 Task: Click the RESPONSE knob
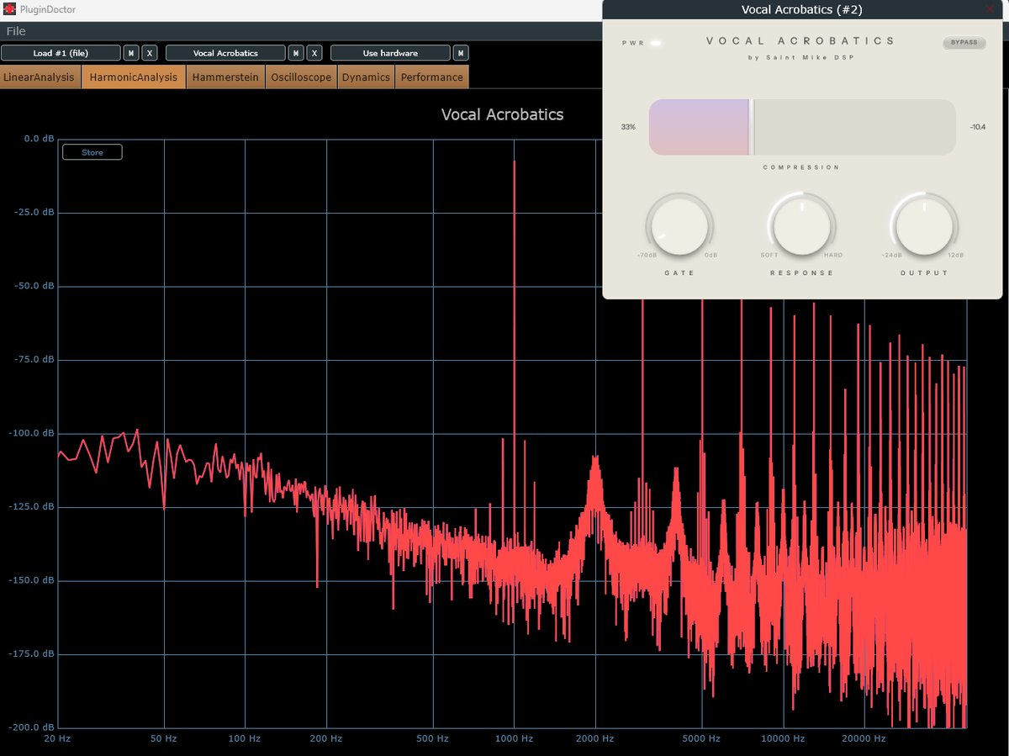802,225
